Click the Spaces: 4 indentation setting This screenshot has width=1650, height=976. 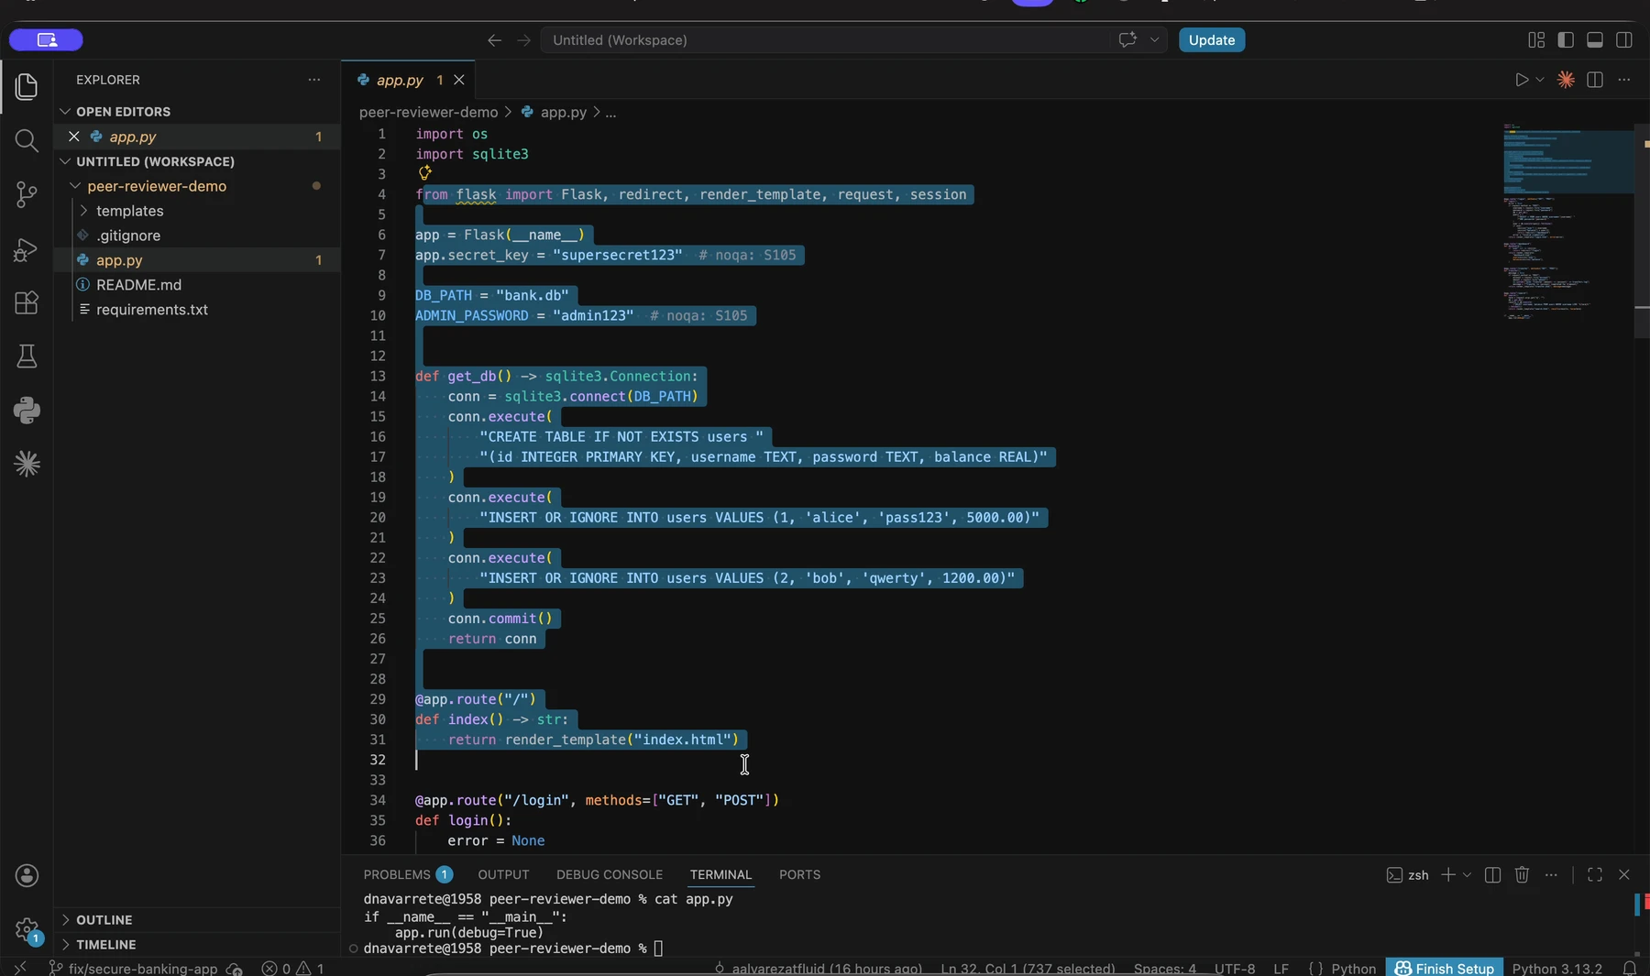[1164, 968]
